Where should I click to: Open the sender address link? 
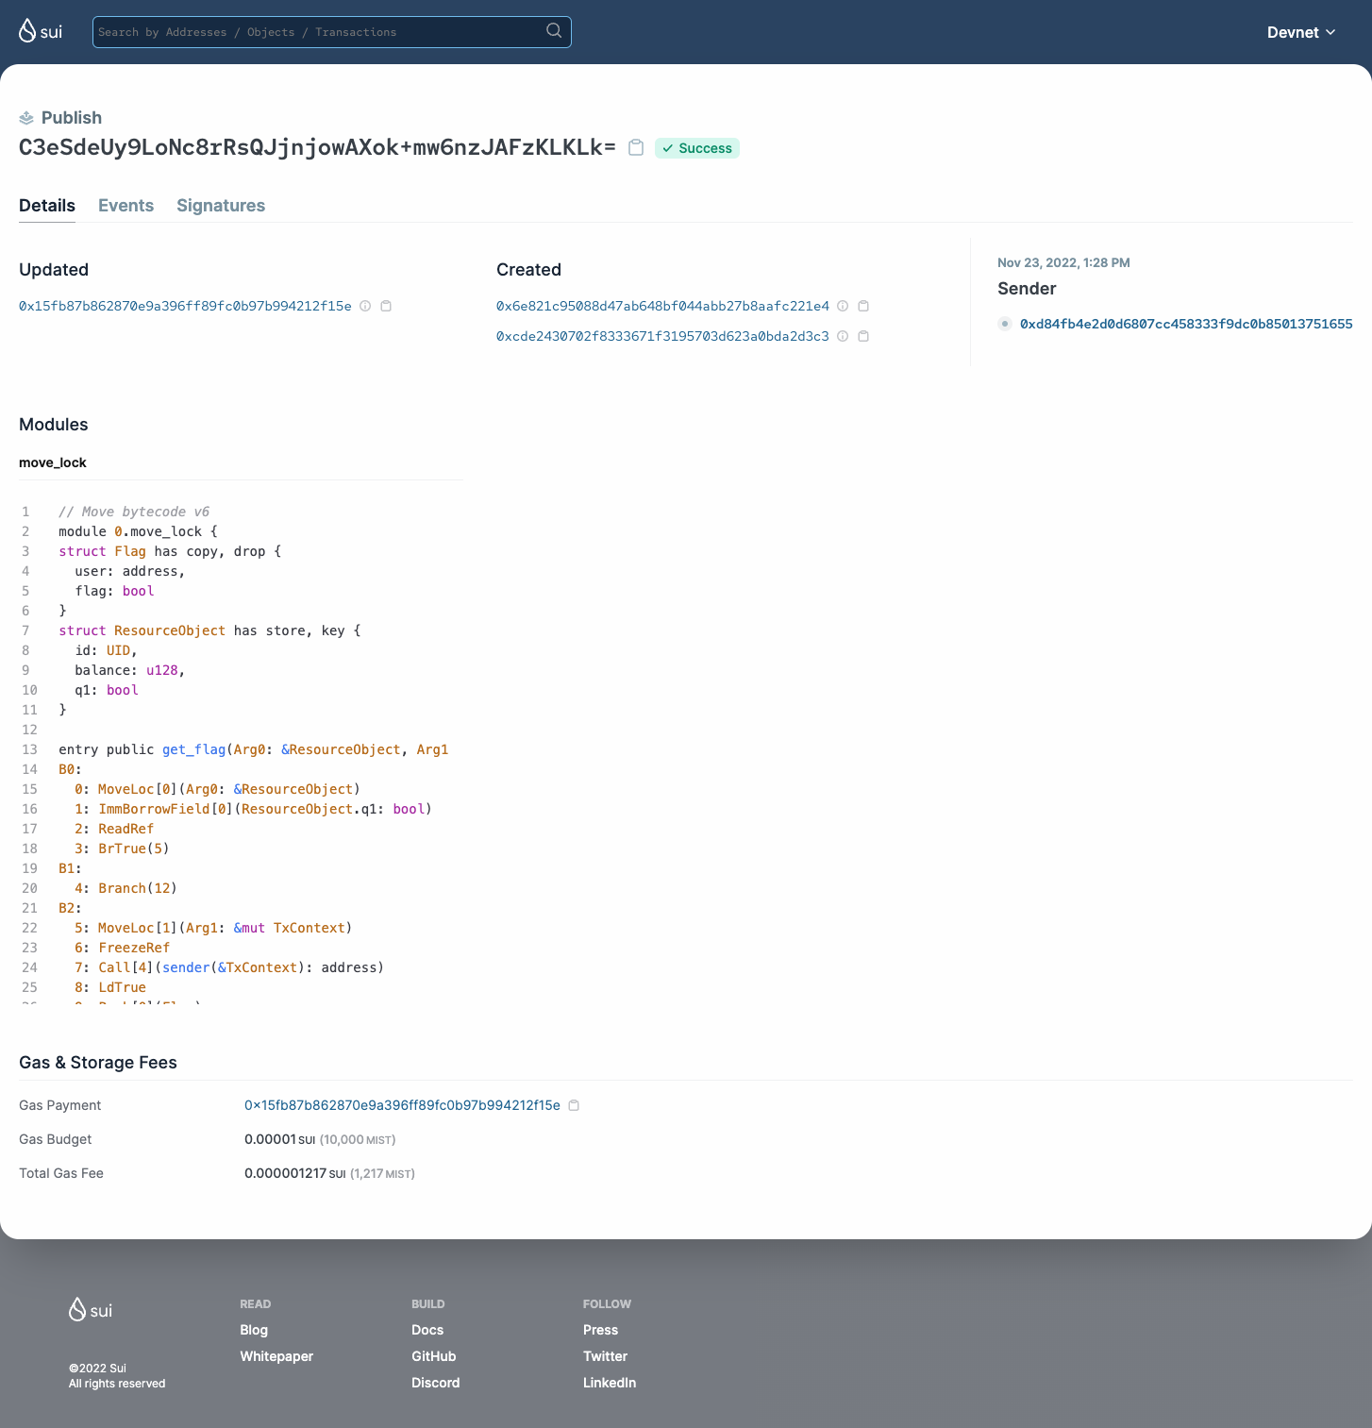1185,324
